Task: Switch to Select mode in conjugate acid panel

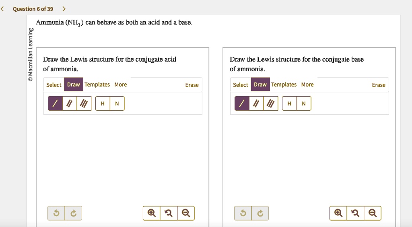Action: tap(54, 85)
